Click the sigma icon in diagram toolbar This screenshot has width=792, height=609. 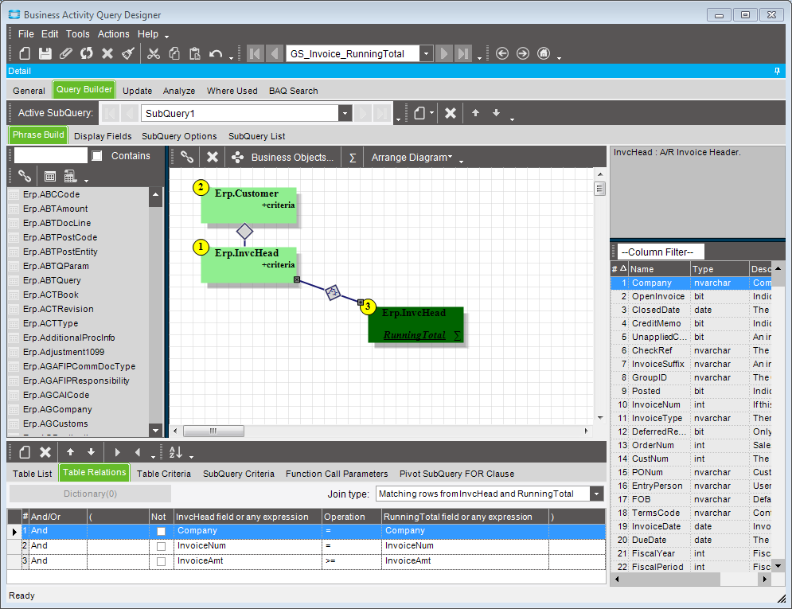(x=353, y=158)
